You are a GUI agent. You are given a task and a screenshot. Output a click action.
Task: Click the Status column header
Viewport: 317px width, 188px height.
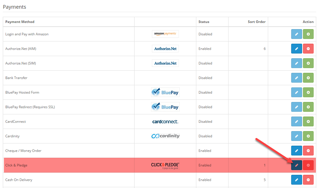(204, 22)
